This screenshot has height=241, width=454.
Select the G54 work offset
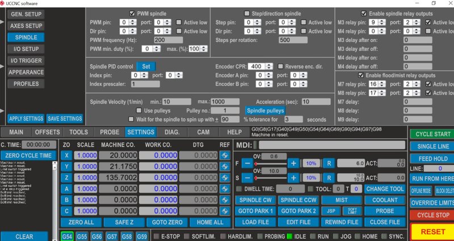[67, 237]
